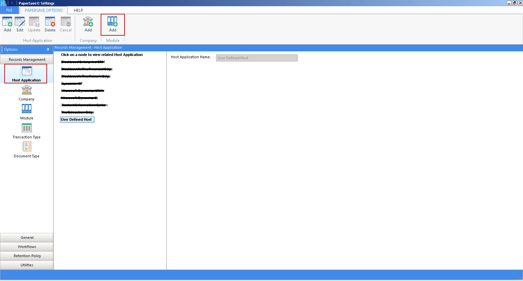The height and width of the screenshot is (281, 523).
Task: Open the Transaction Type sidebar item
Action: pos(26,131)
